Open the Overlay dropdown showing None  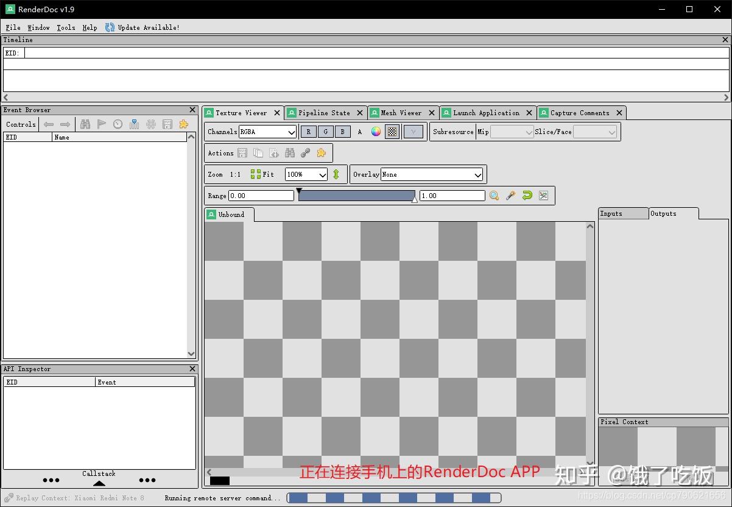point(431,174)
